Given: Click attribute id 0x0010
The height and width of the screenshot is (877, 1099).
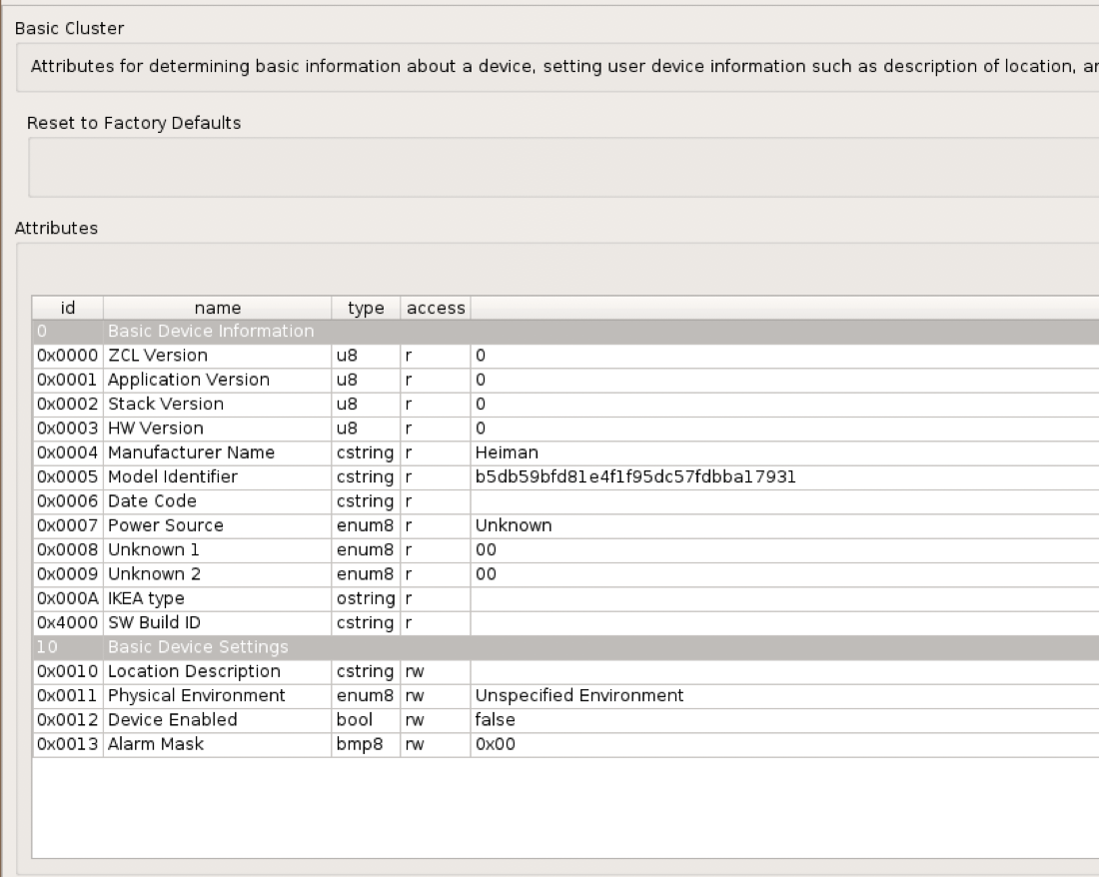Looking at the screenshot, I should tap(67, 672).
